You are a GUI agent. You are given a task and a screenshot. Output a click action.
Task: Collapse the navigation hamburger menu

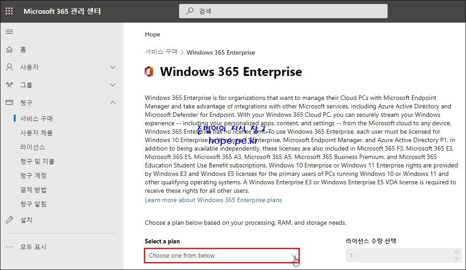tap(9, 32)
